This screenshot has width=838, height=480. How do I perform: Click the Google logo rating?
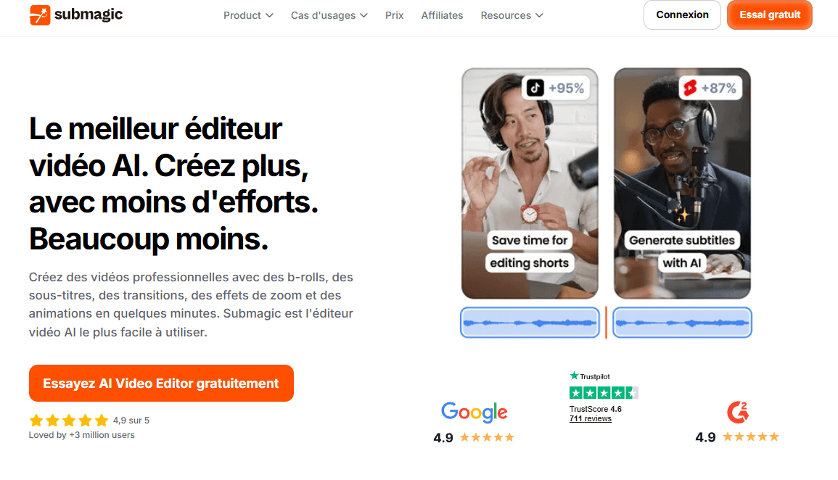[474, 412]
